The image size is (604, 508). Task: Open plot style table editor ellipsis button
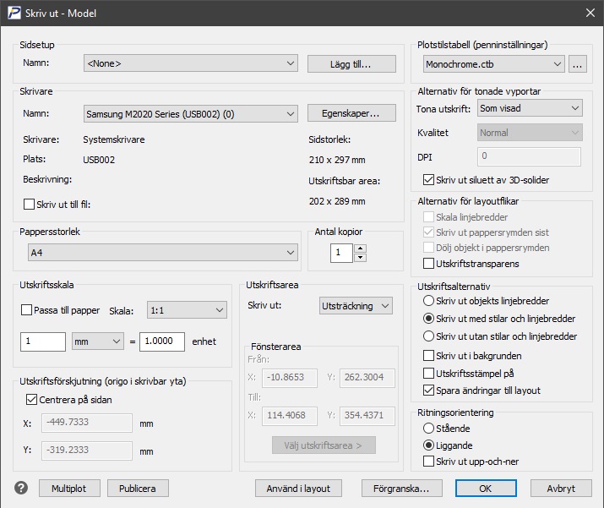tap(577, 64)
